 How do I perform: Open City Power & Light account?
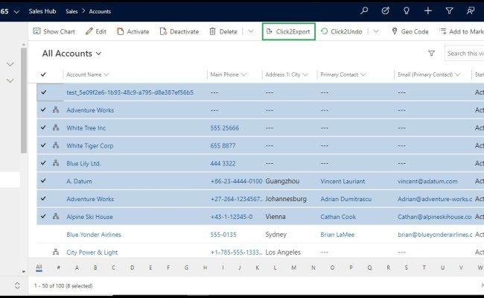click(x=92, y=253)
